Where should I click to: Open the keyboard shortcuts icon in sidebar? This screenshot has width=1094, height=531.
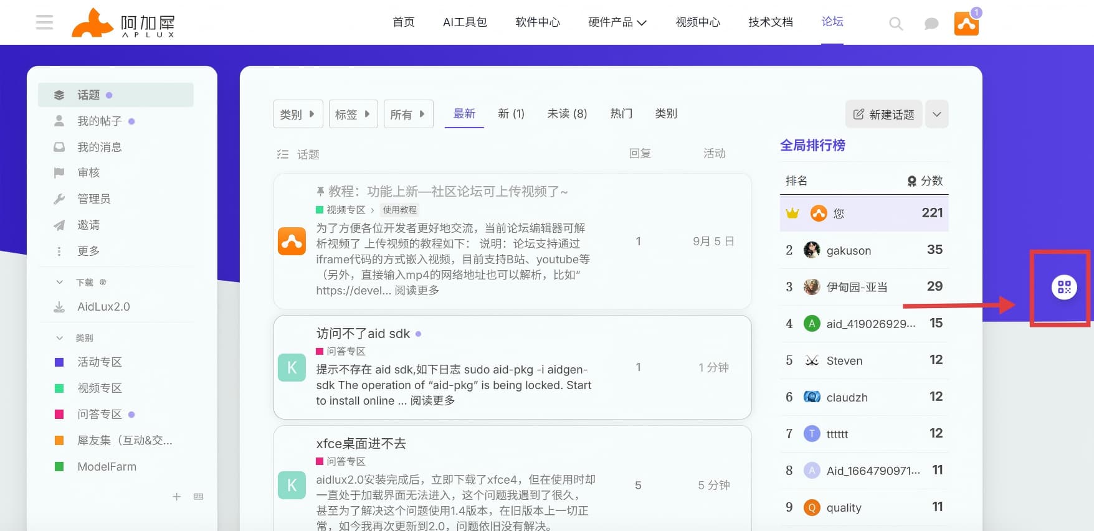pyautogui.click(x=199, y=496)
